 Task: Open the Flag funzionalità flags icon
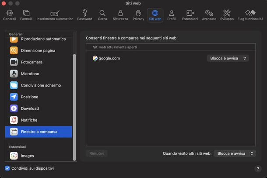coord(250,13)
